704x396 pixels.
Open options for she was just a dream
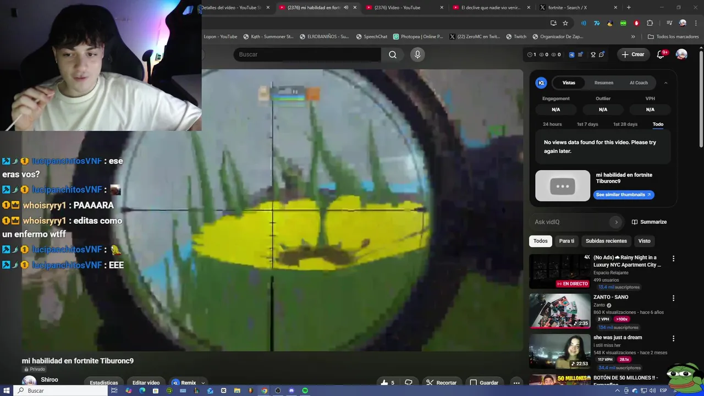[x=673, y=338]
